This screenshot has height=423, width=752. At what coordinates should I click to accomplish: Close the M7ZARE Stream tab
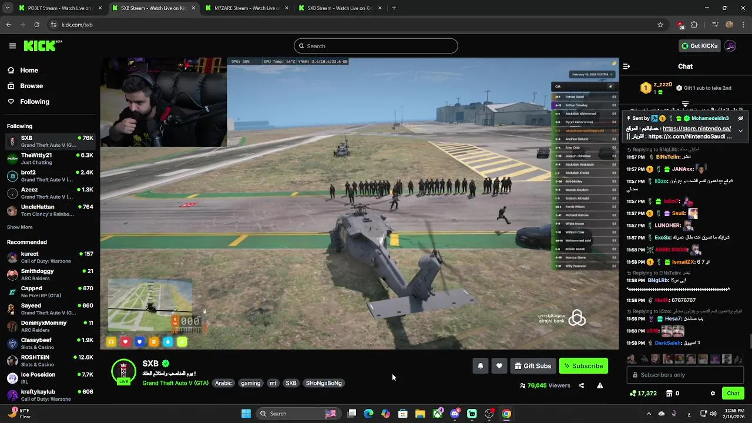287,8
